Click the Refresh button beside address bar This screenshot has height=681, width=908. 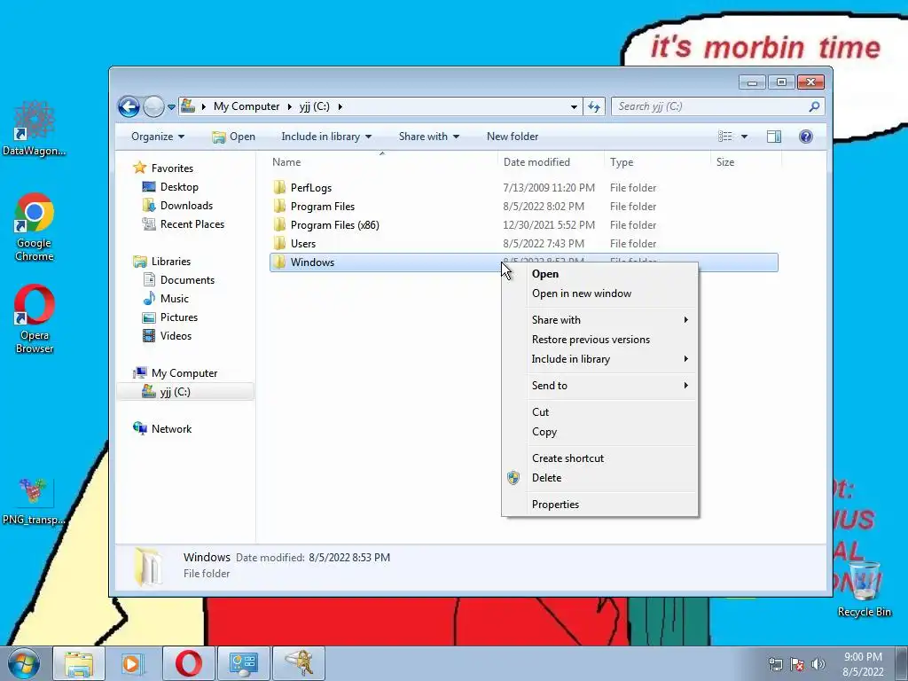point(594,106)
